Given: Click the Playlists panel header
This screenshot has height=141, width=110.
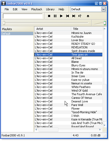Looking at the screenshot, I should [17, 29].
